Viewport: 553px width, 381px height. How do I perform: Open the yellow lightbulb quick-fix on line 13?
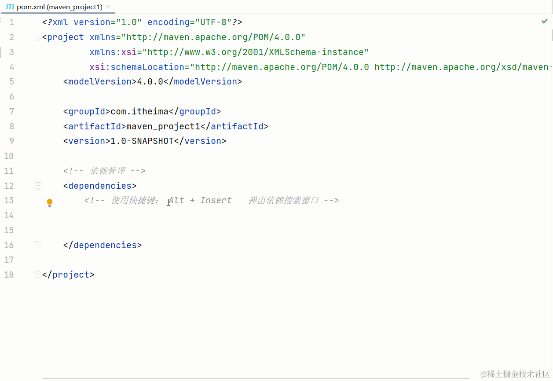click(50, 202)
